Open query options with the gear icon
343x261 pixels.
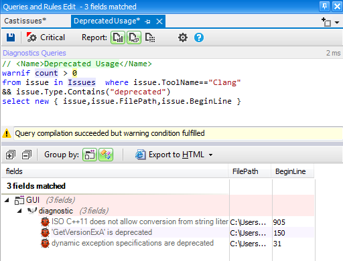point(183,37)
